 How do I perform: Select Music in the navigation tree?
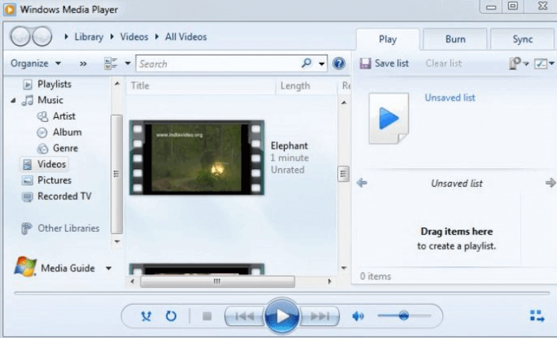(x=51, y=100)
